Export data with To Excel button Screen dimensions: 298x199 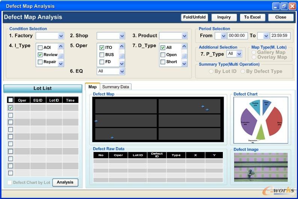pyautogui.click(x=252, y=17)
